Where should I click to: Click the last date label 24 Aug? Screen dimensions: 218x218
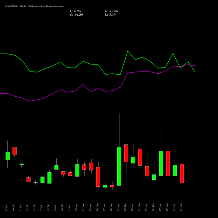tap(181, 207)
